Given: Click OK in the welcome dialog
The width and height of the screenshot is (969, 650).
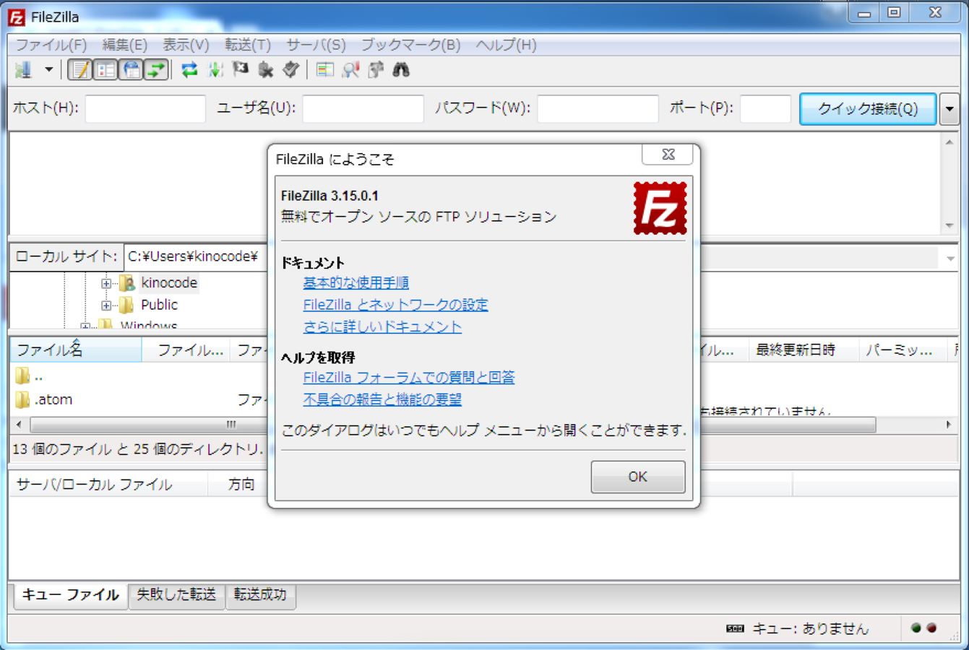Looking at the screenshot, I should [638, 477].
